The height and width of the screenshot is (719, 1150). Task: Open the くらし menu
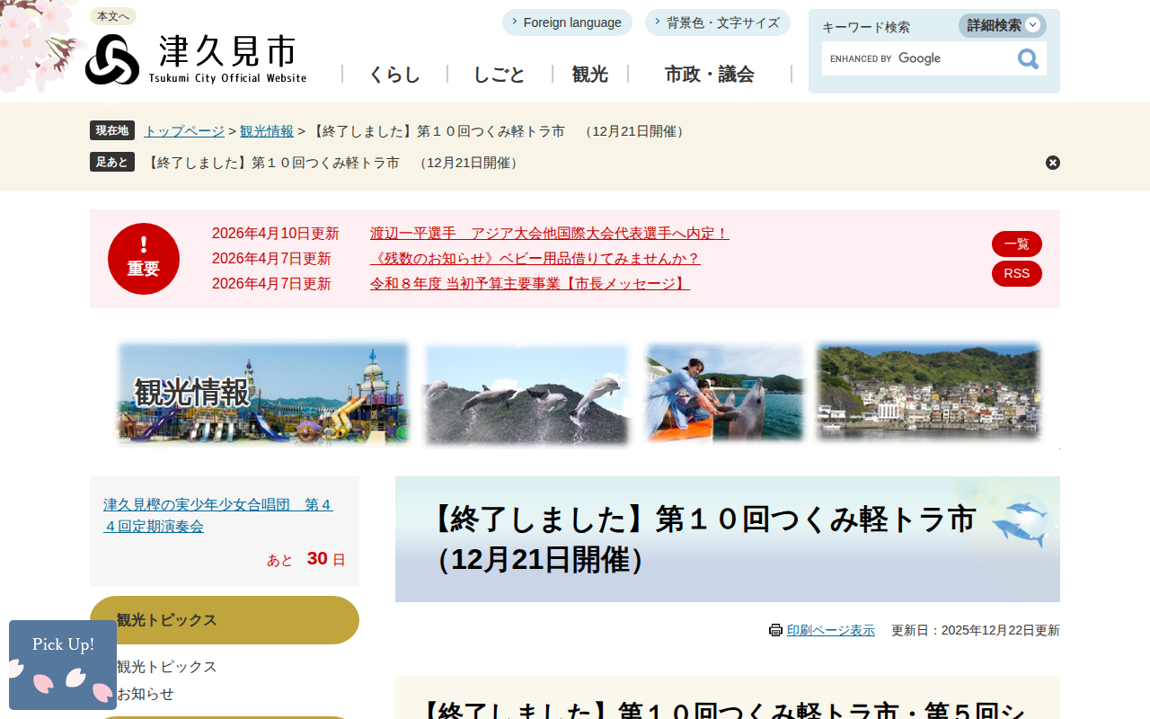click(x=394, y=75)
